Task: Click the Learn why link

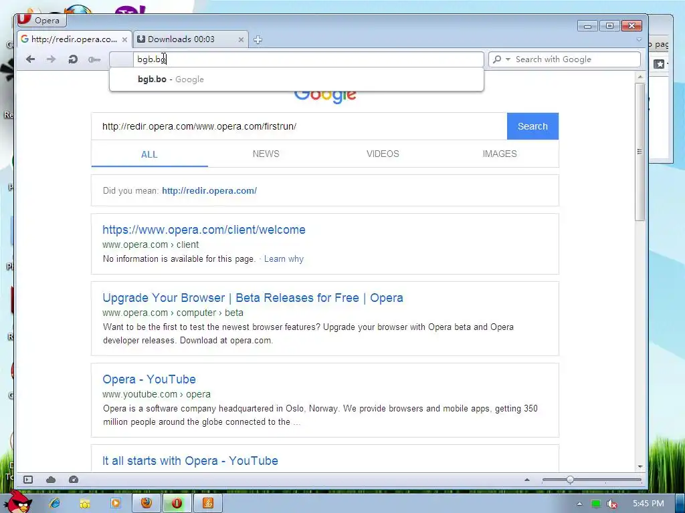Action: point(284,259)
